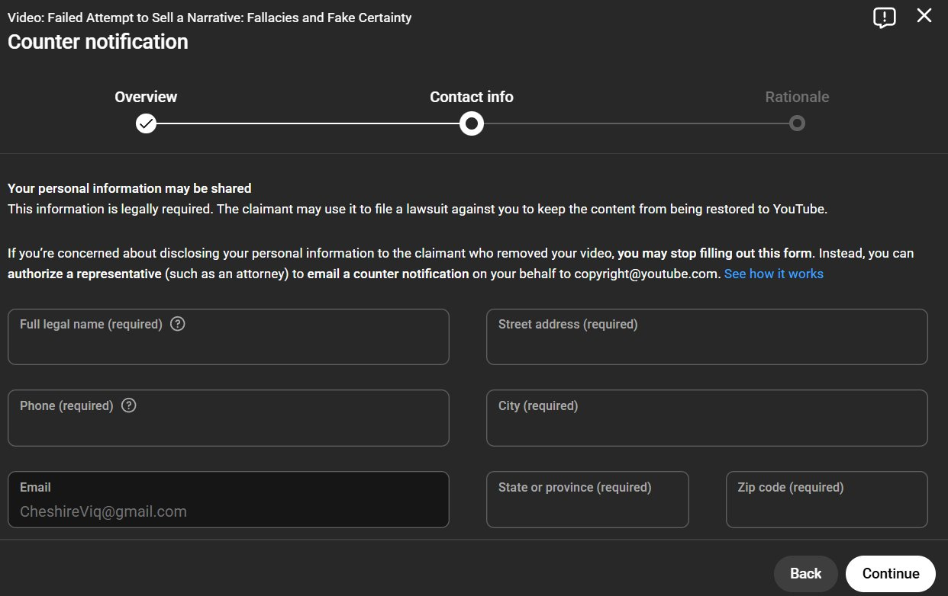Click into the City field
948x596 pixels.
coord(707,427)
